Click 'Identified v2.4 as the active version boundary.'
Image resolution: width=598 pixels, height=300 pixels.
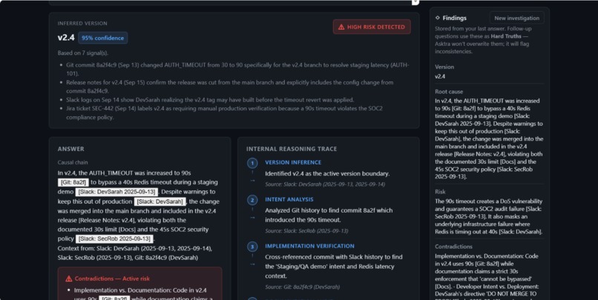tap(327, 173)
